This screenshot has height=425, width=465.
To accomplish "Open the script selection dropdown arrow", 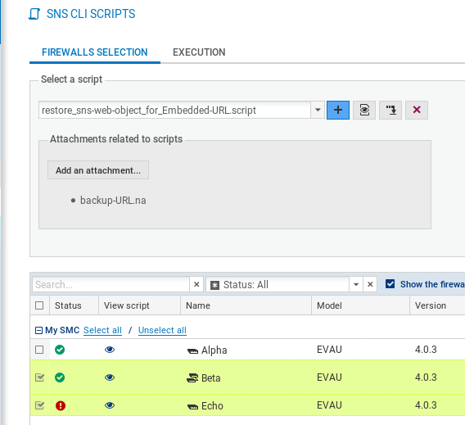I will [318, 110].
